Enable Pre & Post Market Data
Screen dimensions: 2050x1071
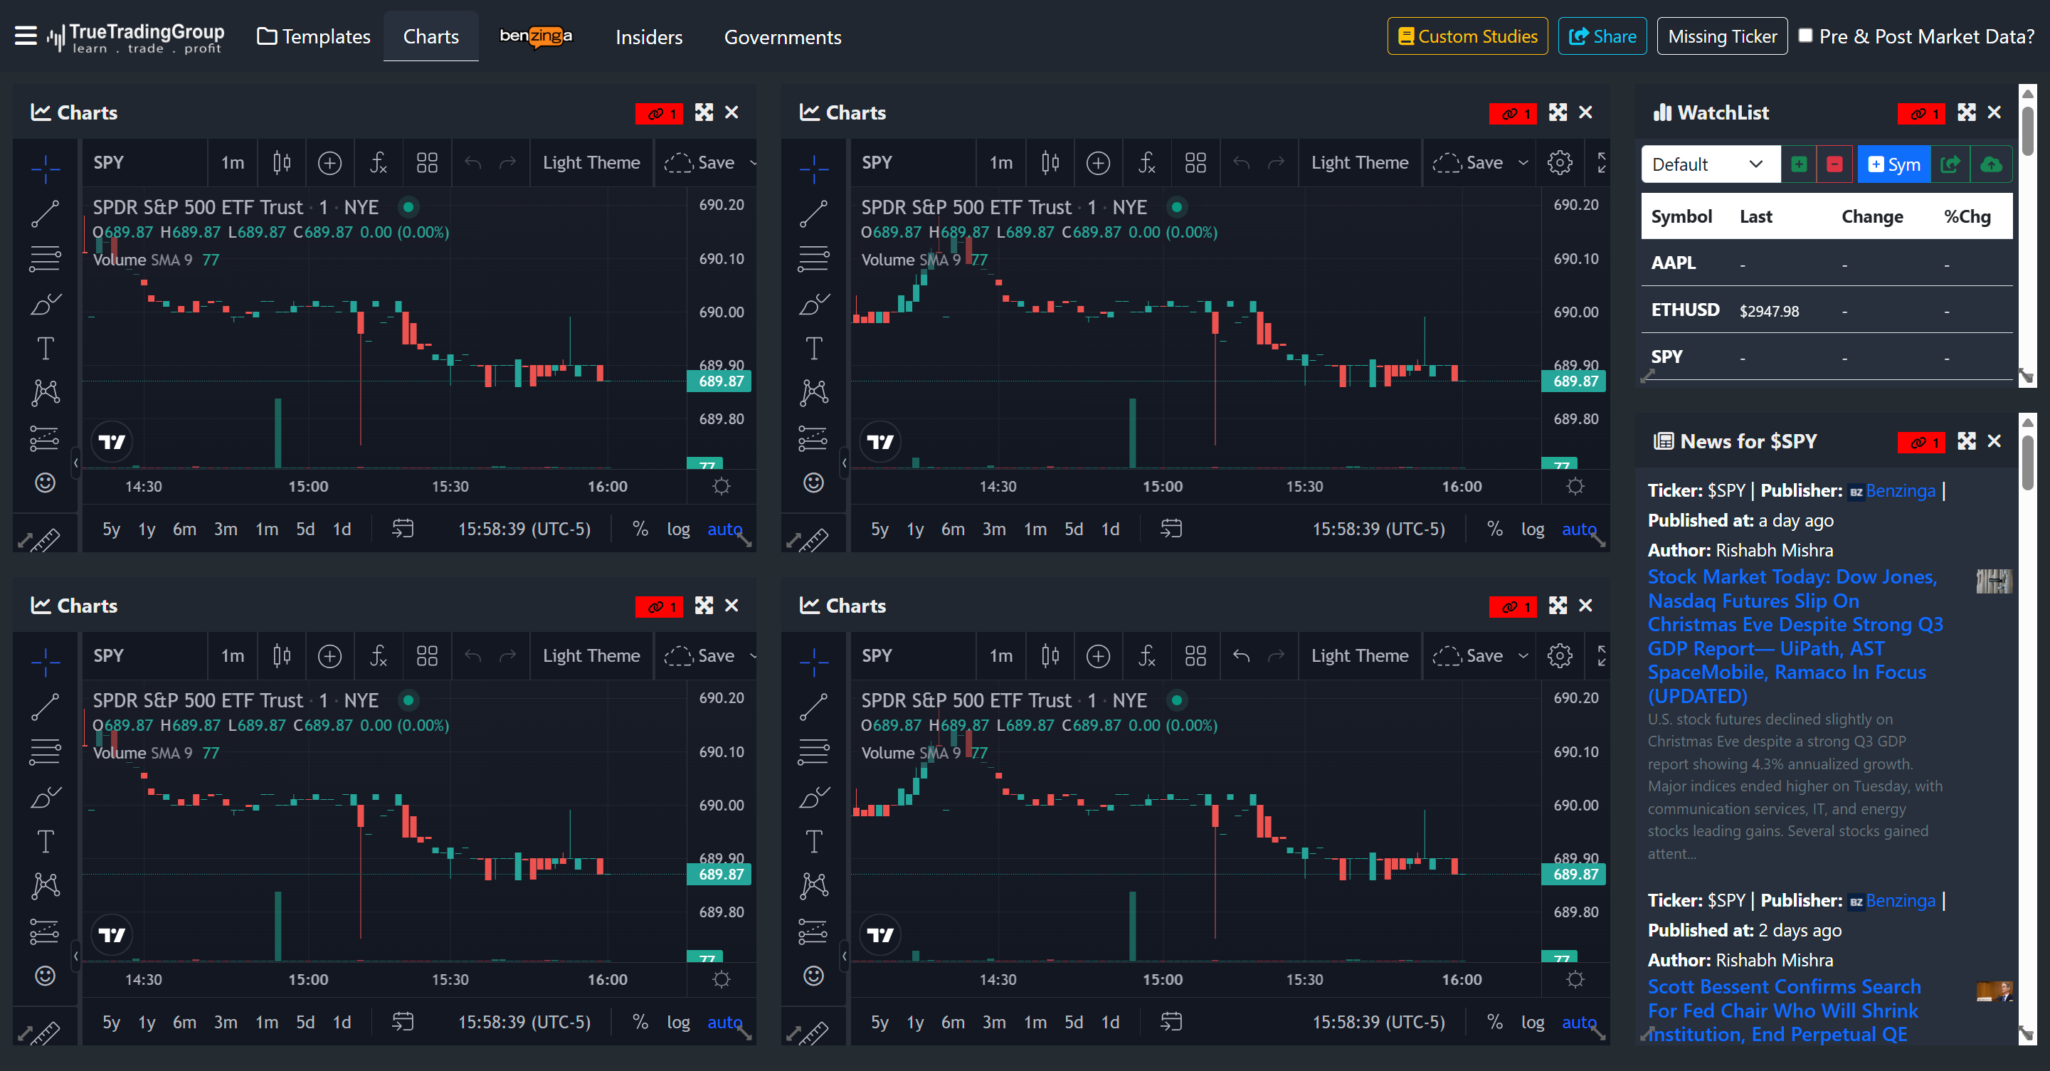tap(1805, 36)
